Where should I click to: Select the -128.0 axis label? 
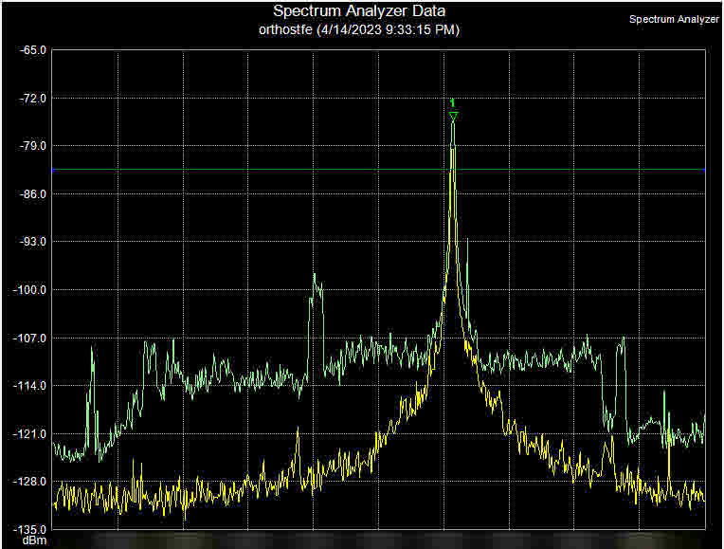click(29, 482)
